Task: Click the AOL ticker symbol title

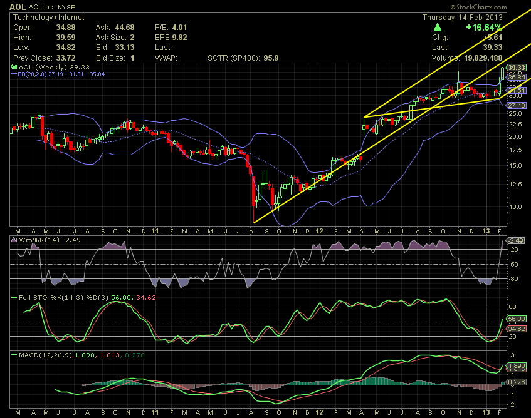Action: coord(18,6)
